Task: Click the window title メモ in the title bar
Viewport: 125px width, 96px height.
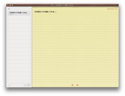Action: tap(52, 5)
